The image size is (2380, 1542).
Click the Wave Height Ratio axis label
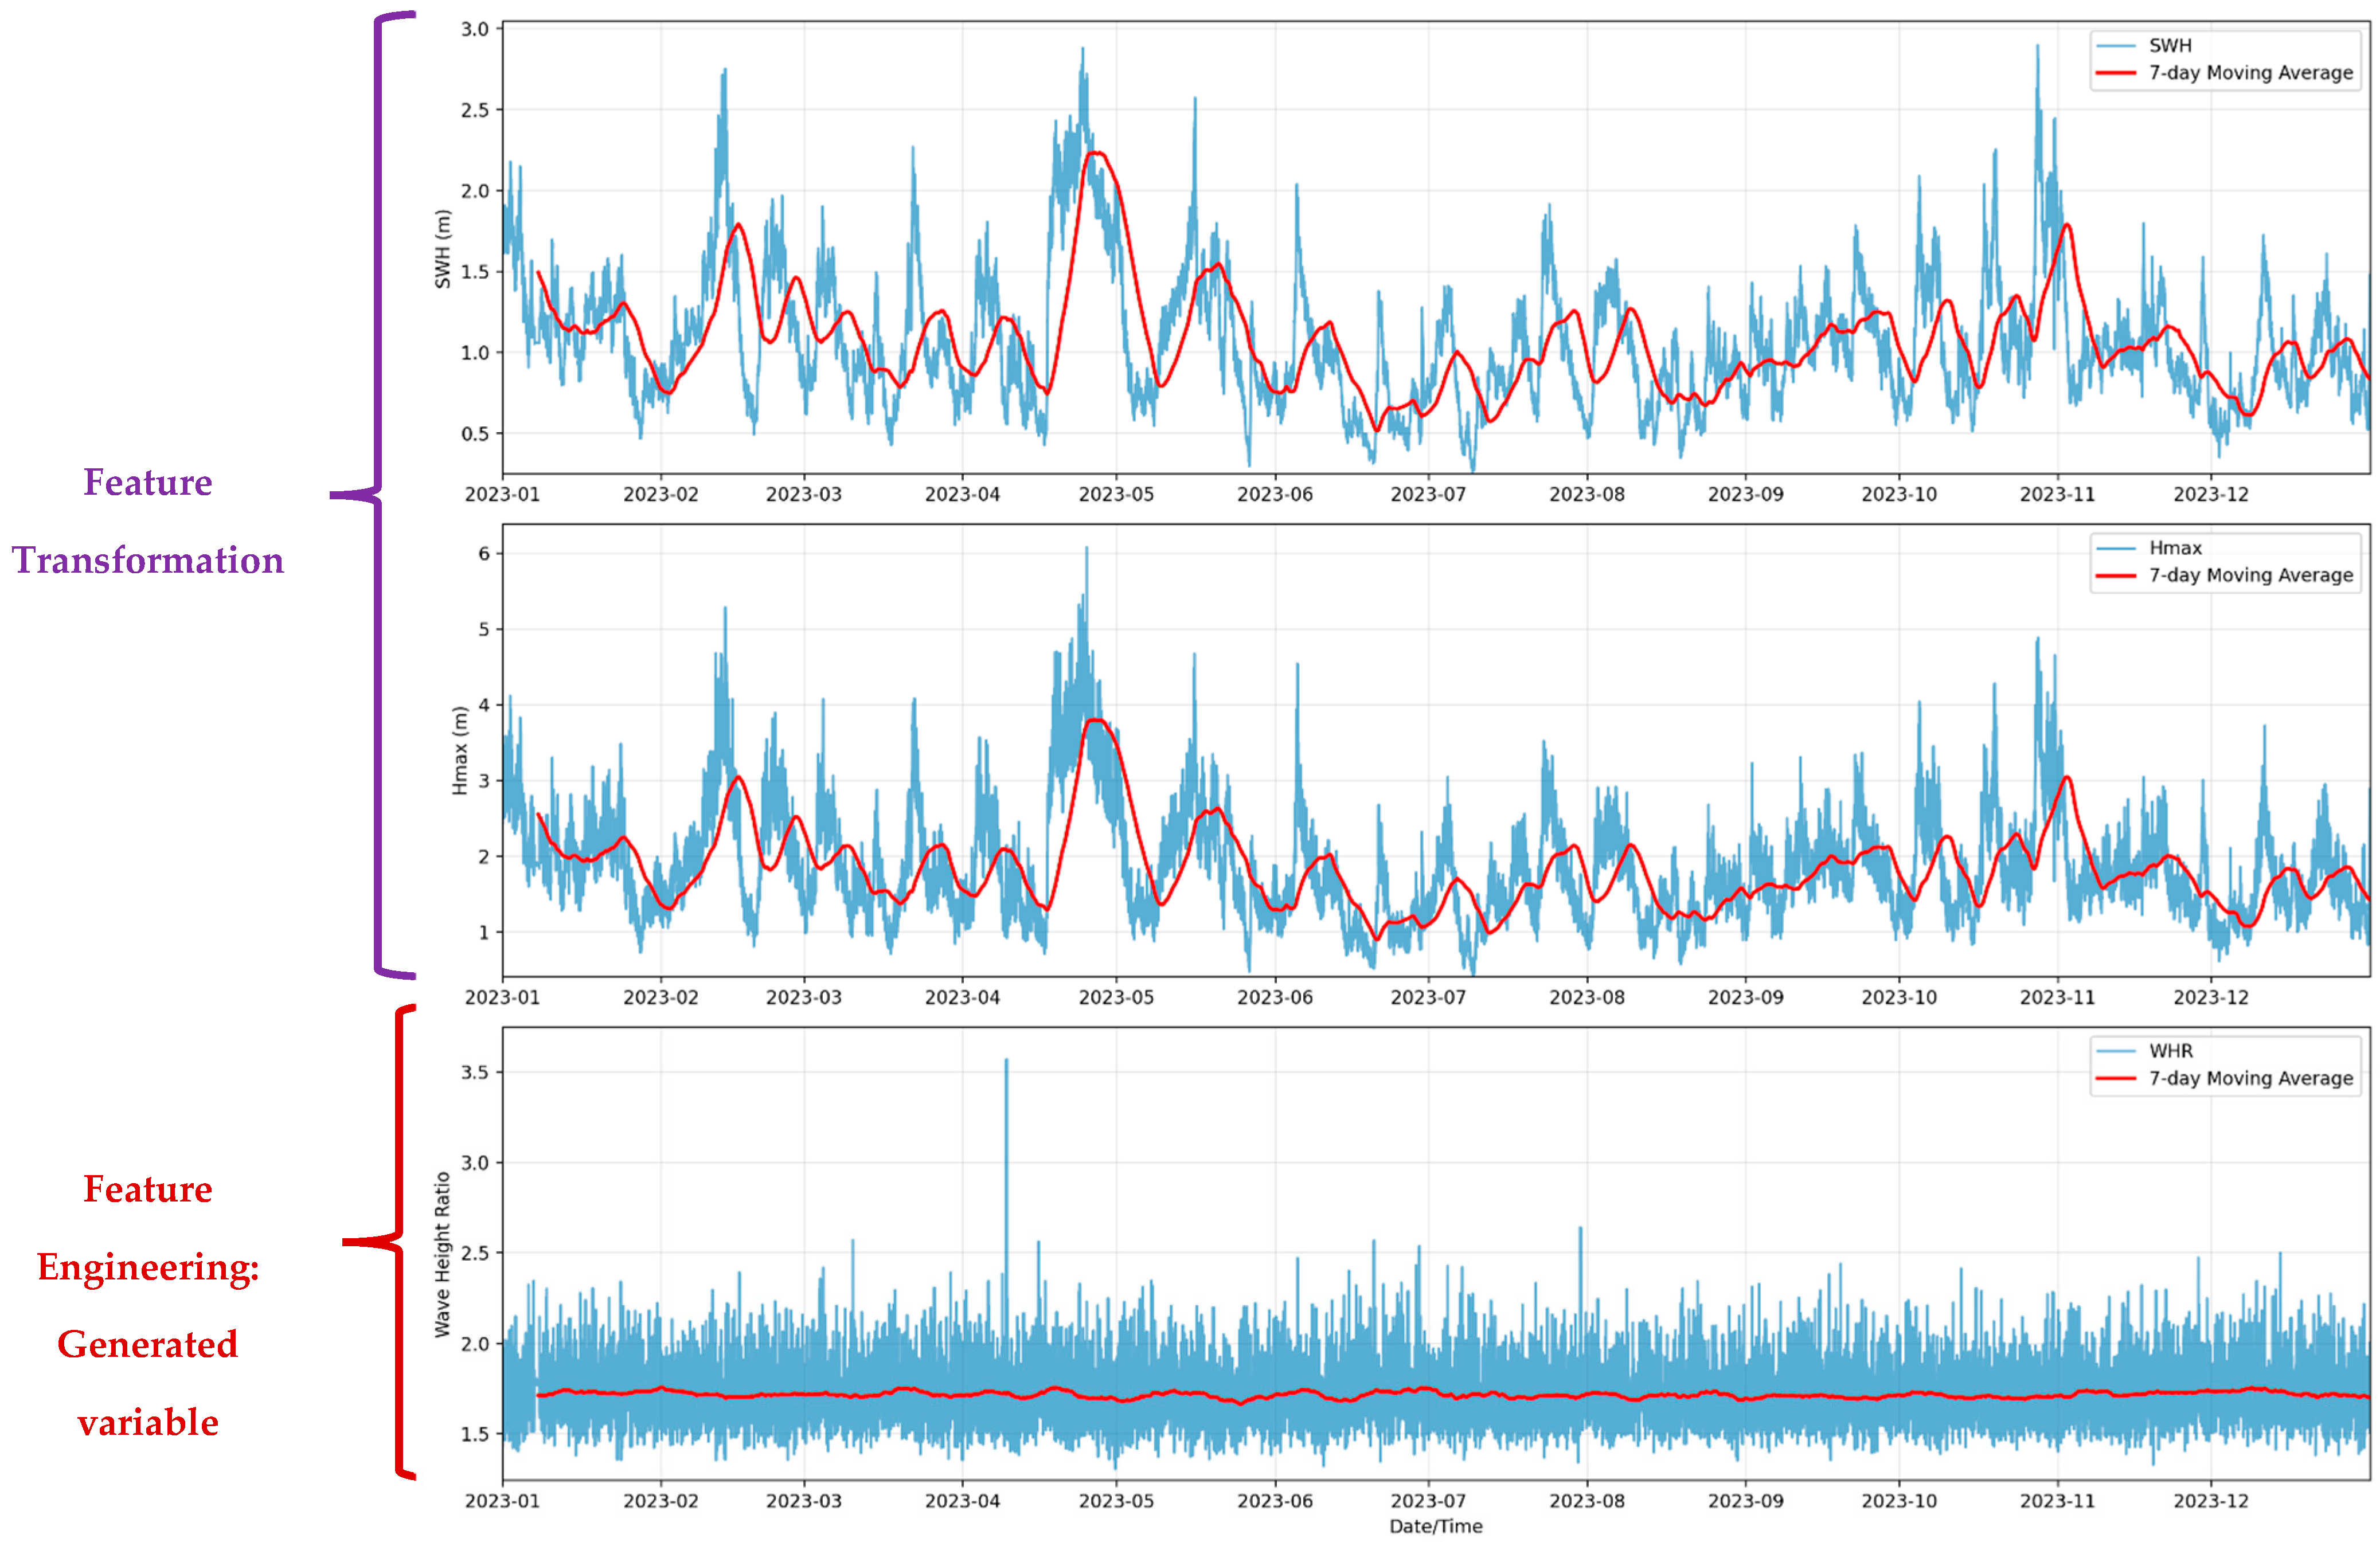(x=442, y=1254)
